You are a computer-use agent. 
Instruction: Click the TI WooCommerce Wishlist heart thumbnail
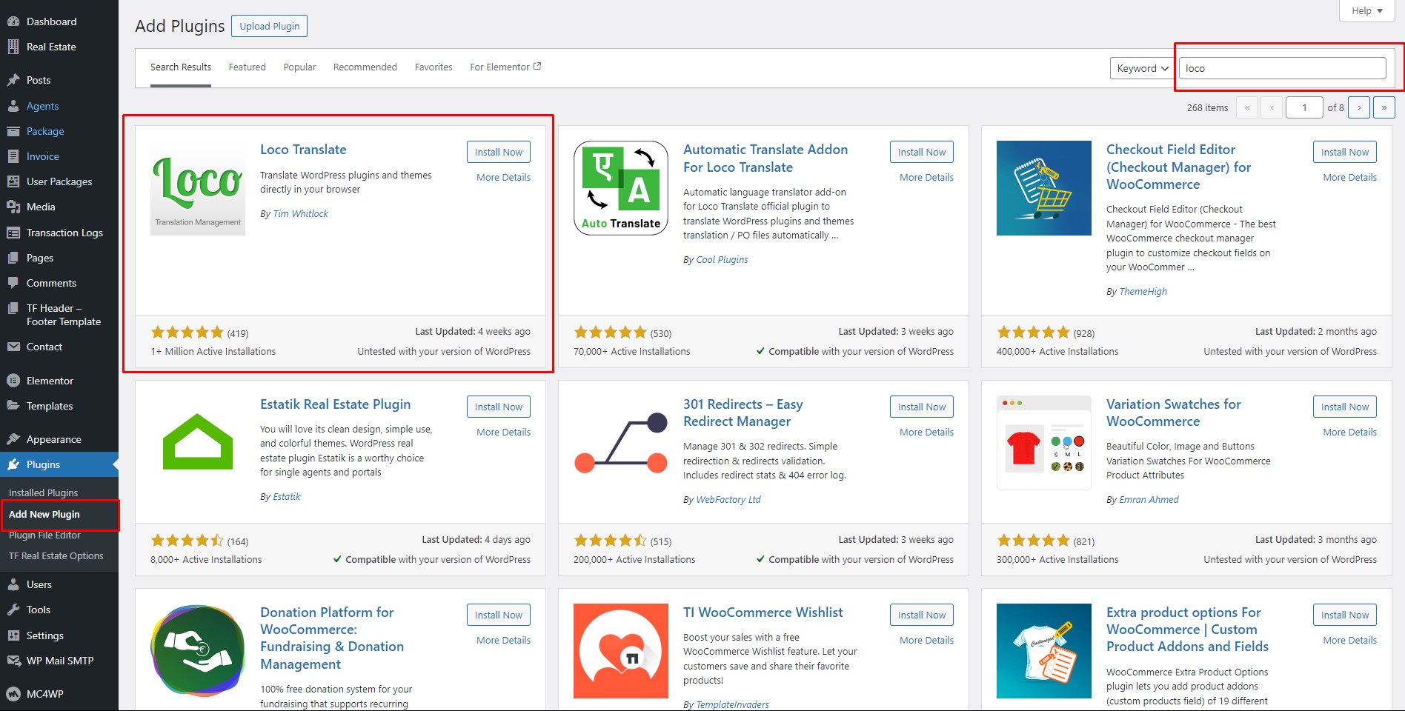(x=621, y=651)
